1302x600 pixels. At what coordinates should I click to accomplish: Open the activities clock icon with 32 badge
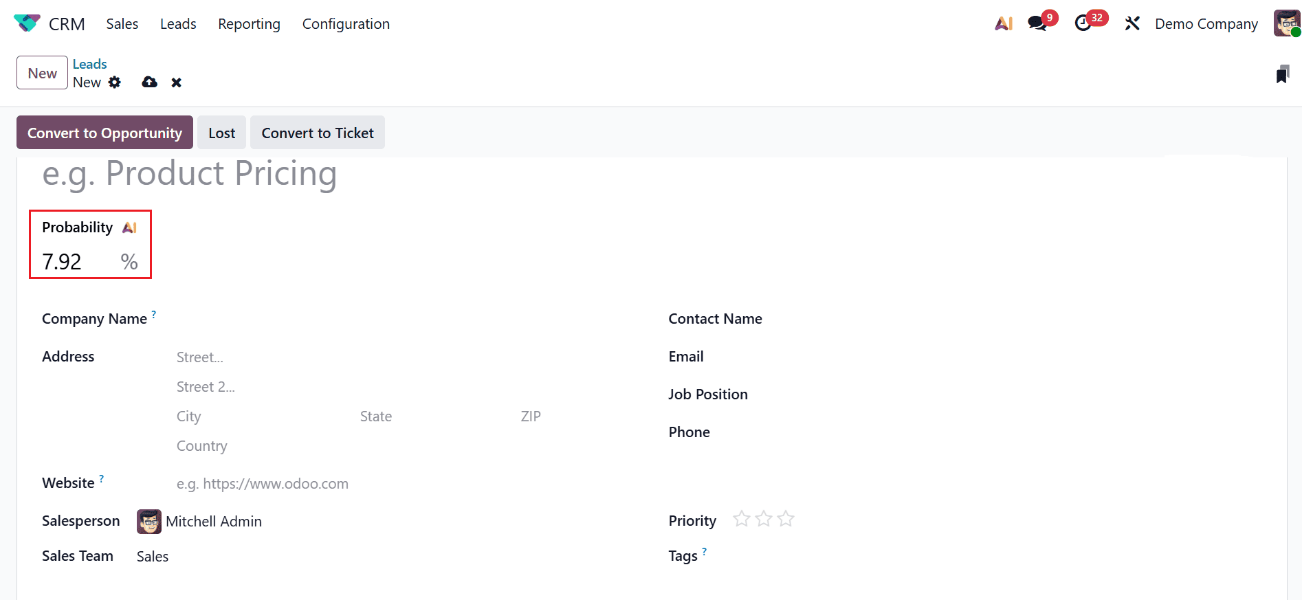click(x=1083, y=23)
